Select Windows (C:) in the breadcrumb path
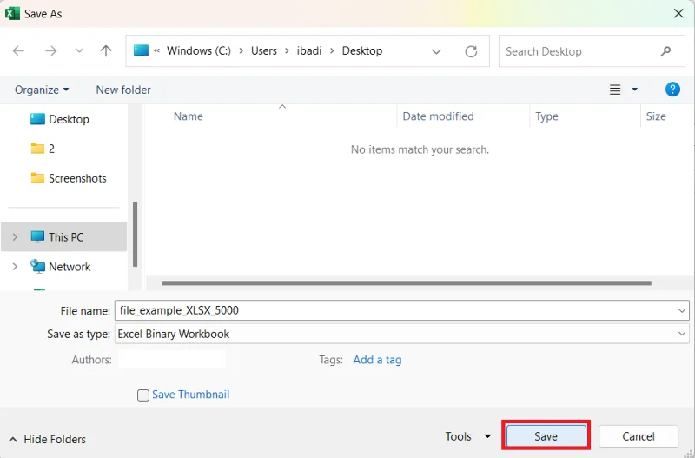 click(x=199, y=51)
